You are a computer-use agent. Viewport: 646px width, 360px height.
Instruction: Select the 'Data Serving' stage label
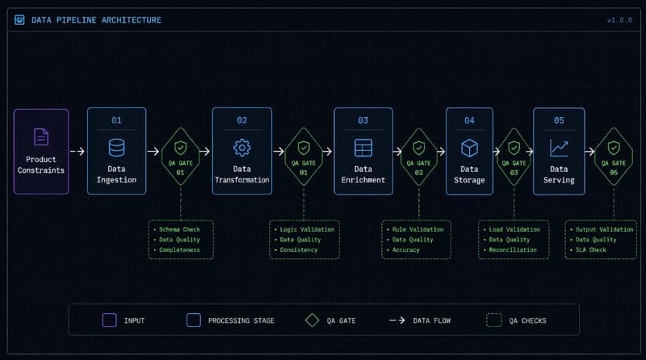[559, 174]
